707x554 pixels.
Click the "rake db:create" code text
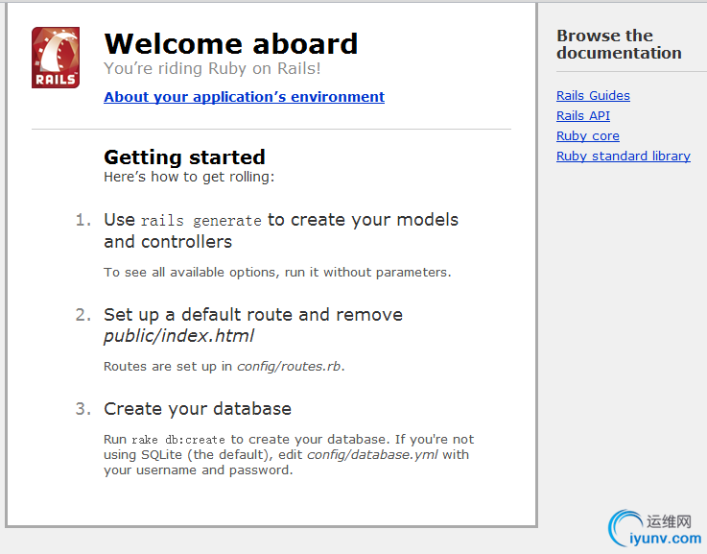pyautogui.click(x=178, y=440)
